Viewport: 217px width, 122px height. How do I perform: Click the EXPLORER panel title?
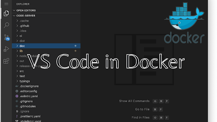pyautogui.click(x=23, y=4)
